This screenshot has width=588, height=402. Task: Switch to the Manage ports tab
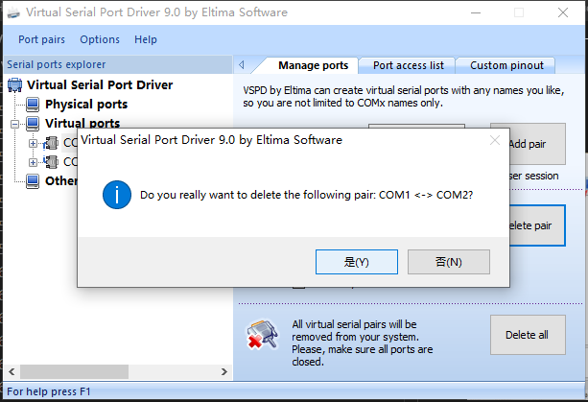[x=313, y=65]
